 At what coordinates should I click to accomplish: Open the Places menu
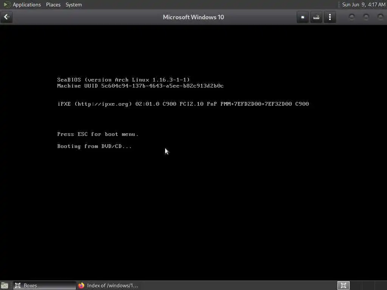click(53, 5)
